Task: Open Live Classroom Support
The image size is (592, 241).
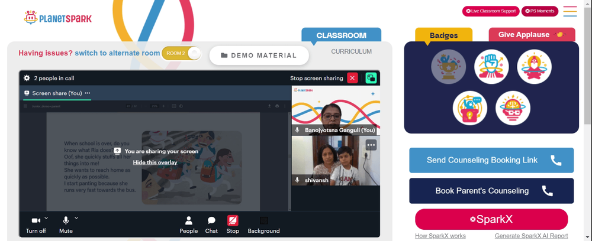Action: (491, 11)
